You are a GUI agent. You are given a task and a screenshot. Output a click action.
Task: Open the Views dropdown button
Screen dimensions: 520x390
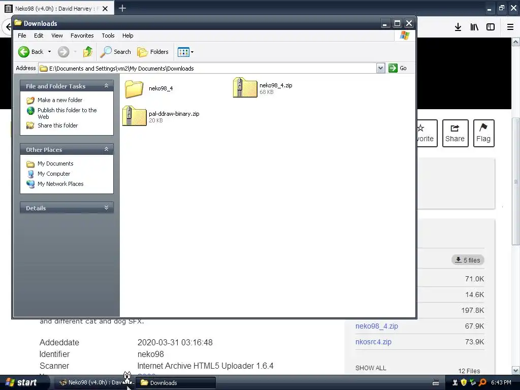pos(186,52)
